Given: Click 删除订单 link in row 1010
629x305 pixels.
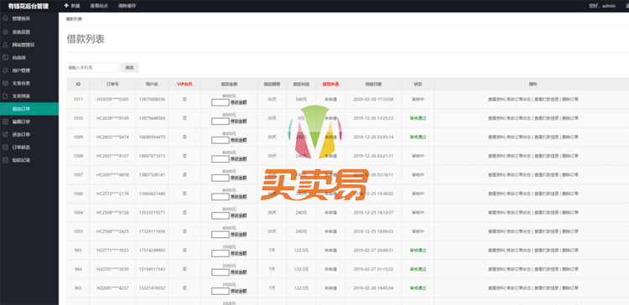Looking at the screenshot, I should point(570,118).
